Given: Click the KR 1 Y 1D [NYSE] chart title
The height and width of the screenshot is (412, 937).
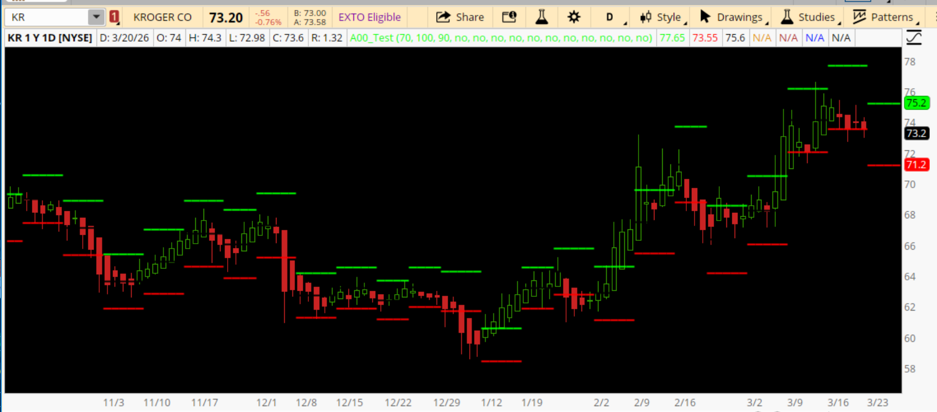Looking at the screenshot, I should tap(50, 38).
